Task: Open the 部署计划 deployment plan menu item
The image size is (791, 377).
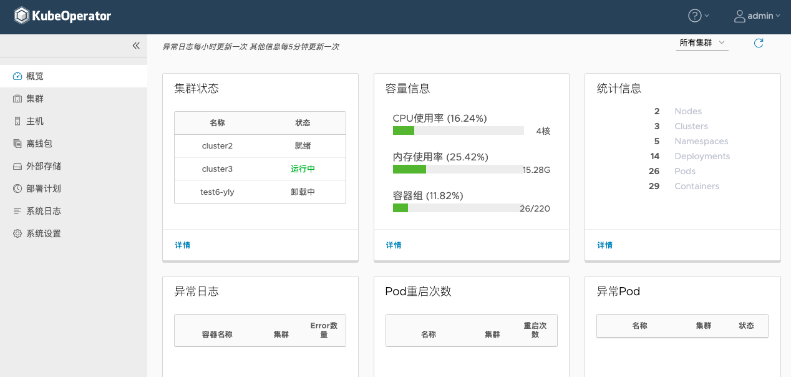Action: tap(17, 188)
